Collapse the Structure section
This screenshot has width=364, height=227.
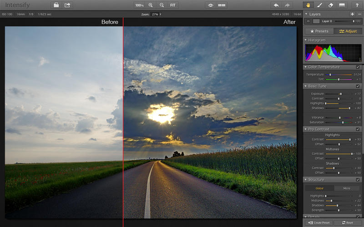(305, 179)
